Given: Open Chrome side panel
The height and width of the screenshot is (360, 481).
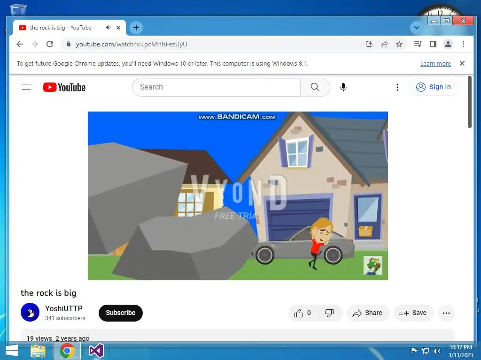Looking at the screenshot, I should (x=433, y=44).
